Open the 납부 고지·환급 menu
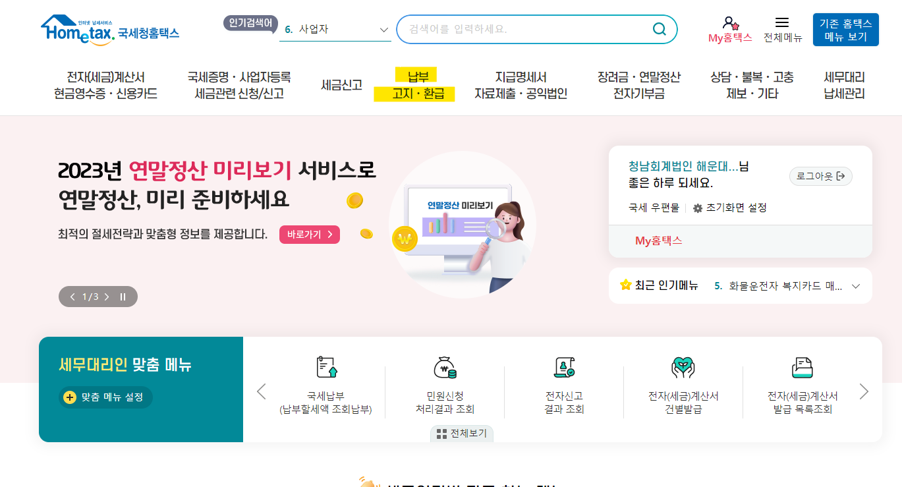Image resolution: width=902 pixels, height=487 pixels. 414,84
